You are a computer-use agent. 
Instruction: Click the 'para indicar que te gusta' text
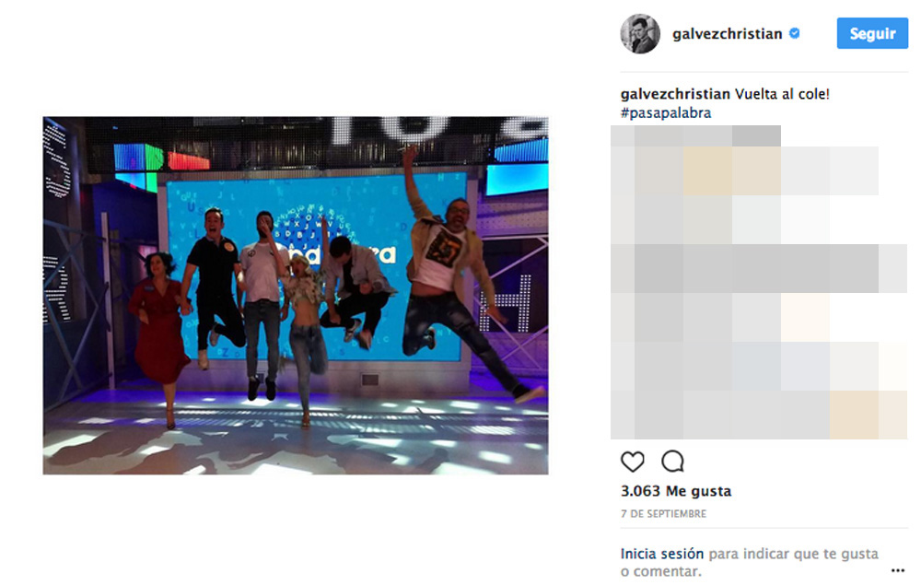click(x=793, y=554)
